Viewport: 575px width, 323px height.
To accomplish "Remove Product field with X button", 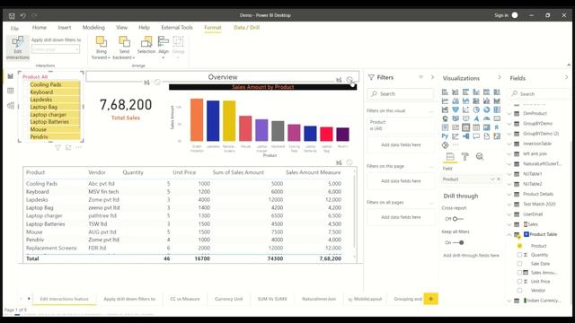I will tap(499, 179).
